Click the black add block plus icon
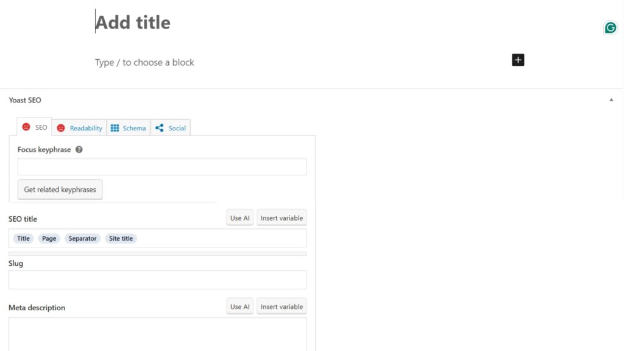The image size is (624, 351). pyautogui.click(x=518, y=60)
